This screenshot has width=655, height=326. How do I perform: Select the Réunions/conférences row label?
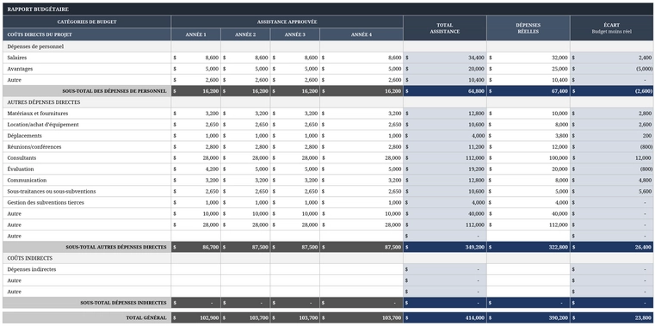point(87,147)
